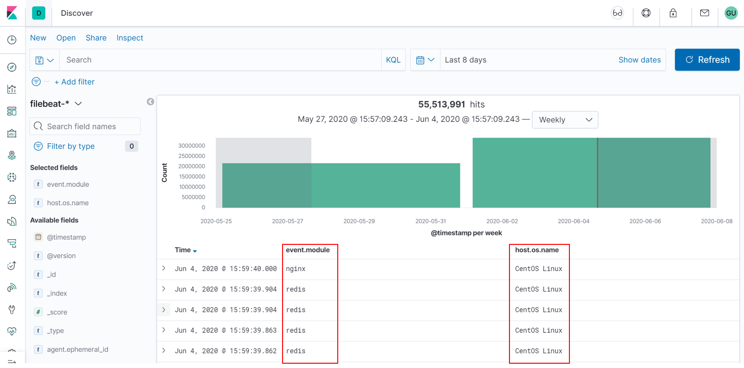This screenshot has width=744, height=368.
Task: Open the Metrics sidebar icon
Action: click(12, 199)
